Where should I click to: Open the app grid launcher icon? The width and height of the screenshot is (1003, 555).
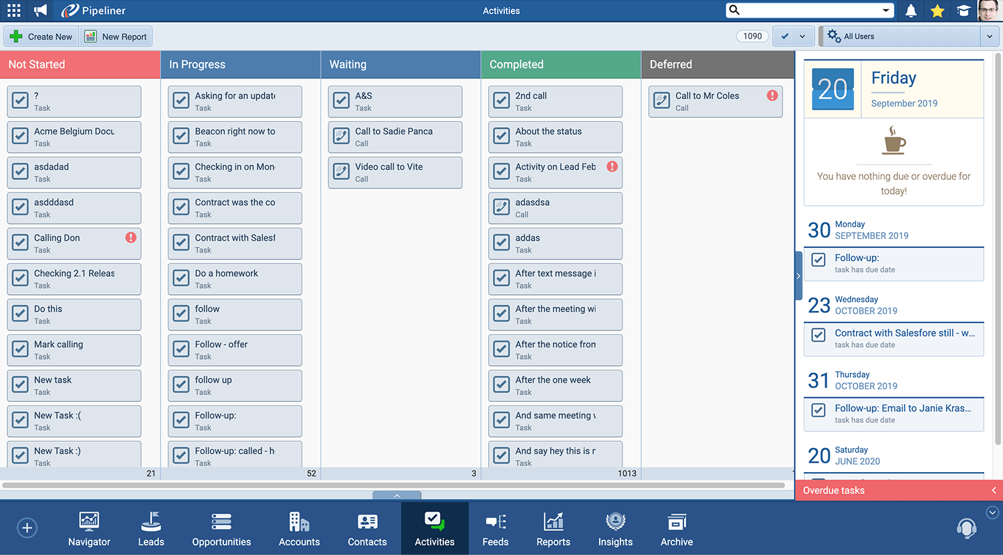(x=13, y=11)
